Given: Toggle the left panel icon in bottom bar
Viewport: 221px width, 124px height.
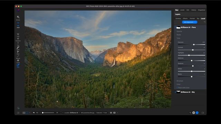Looking at the screenshot, I should click(x=18, y=113).
